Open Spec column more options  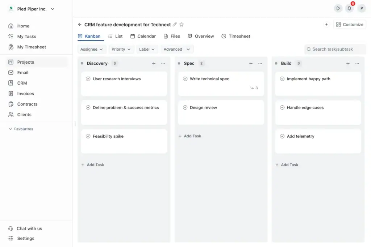[260, 63]
